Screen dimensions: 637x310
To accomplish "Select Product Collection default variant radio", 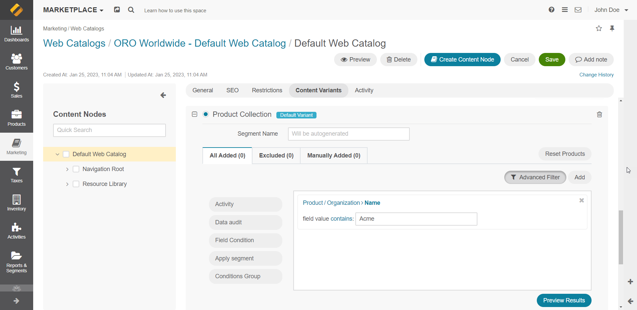I will [206, 114].
